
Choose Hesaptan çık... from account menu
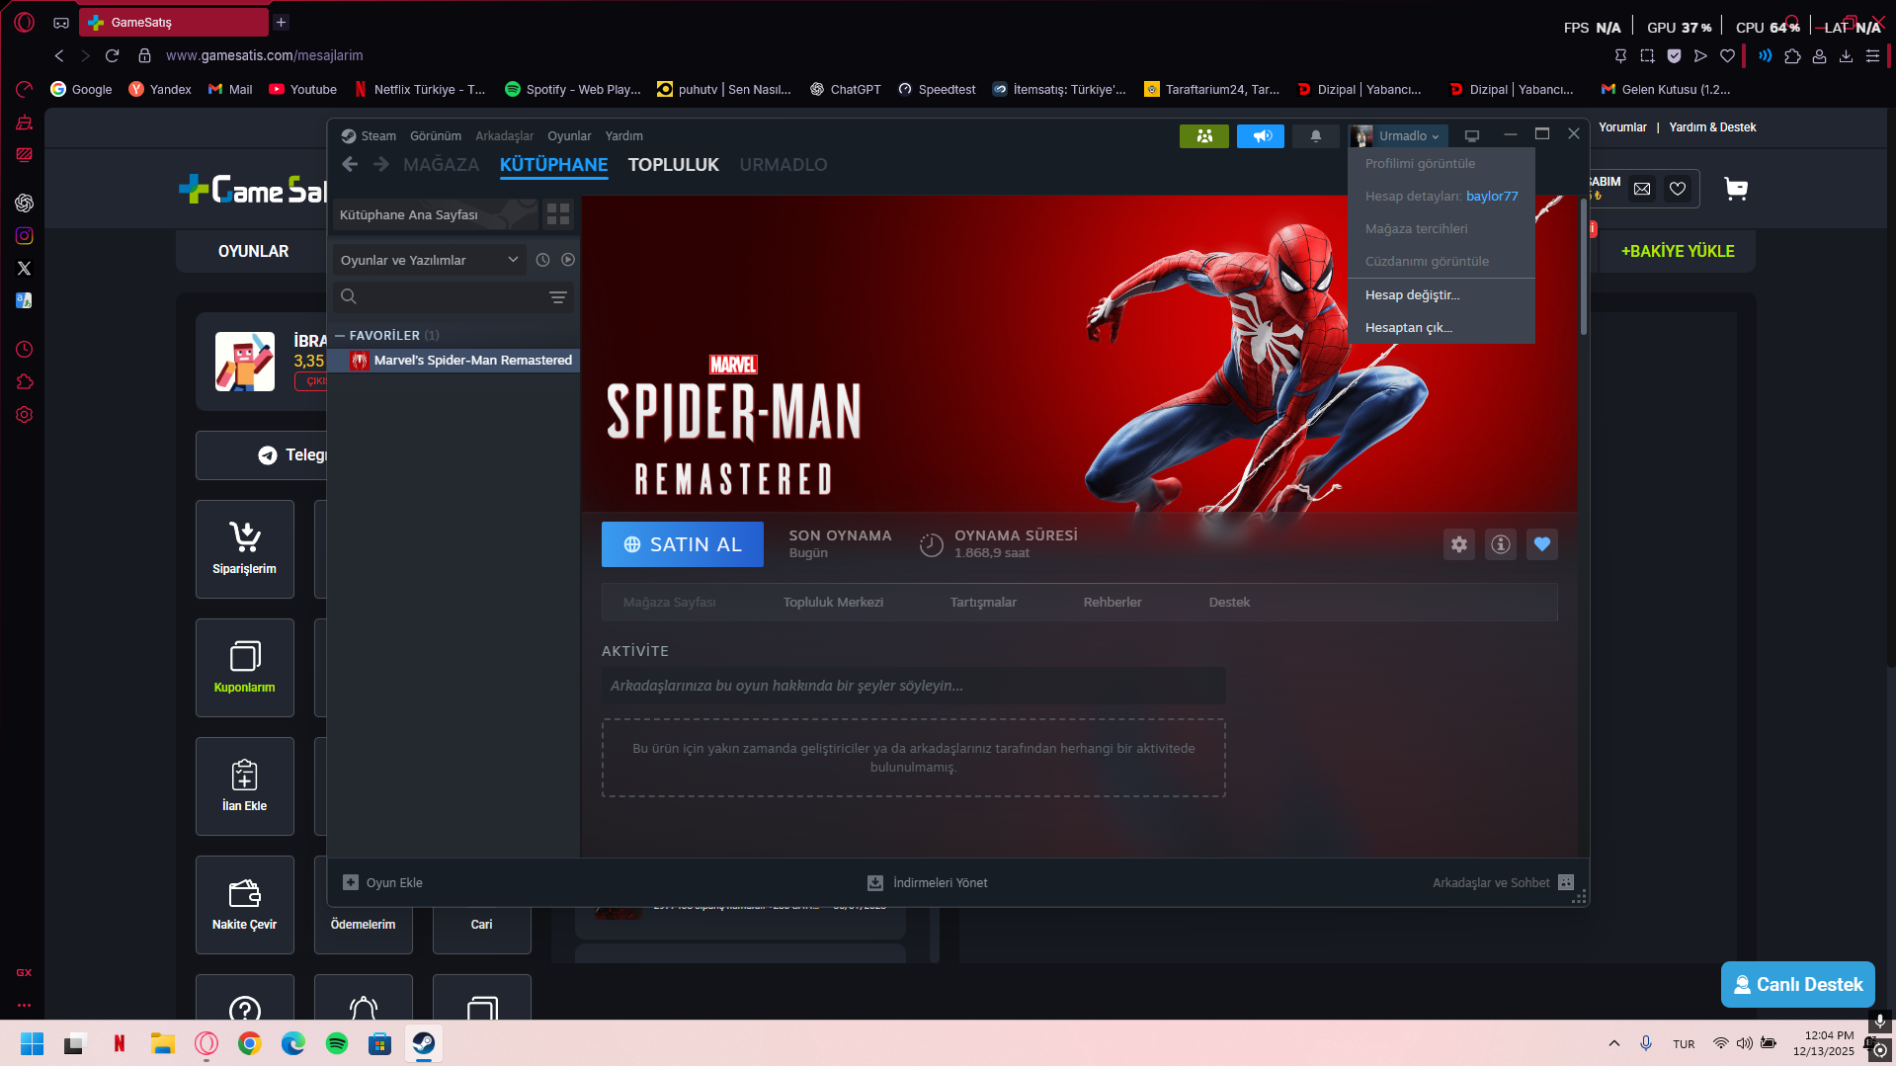point(1442,328)
